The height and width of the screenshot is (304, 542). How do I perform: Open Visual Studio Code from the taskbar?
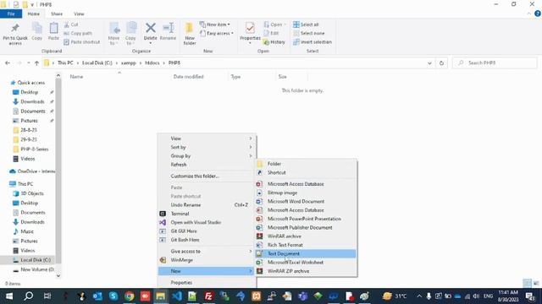(177, 296)
